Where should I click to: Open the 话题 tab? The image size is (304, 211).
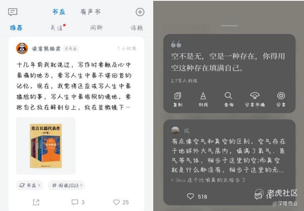click(x=136, y=28)
